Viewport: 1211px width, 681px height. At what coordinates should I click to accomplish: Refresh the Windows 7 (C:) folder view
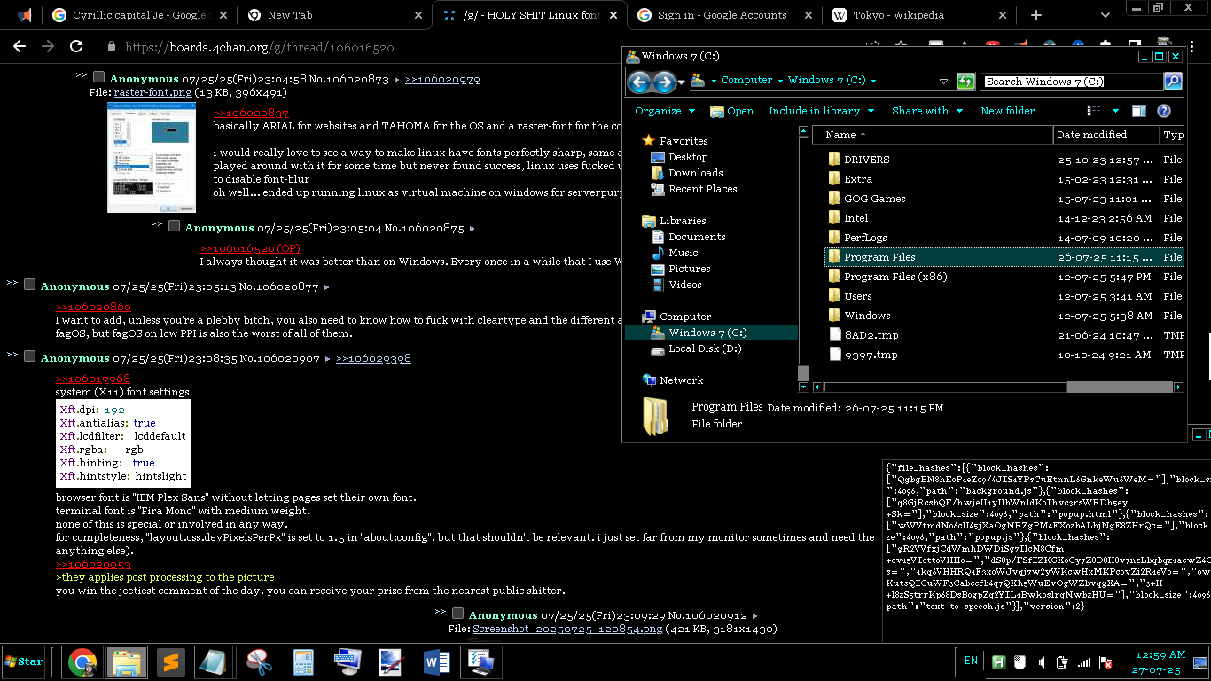coord(965,82)
